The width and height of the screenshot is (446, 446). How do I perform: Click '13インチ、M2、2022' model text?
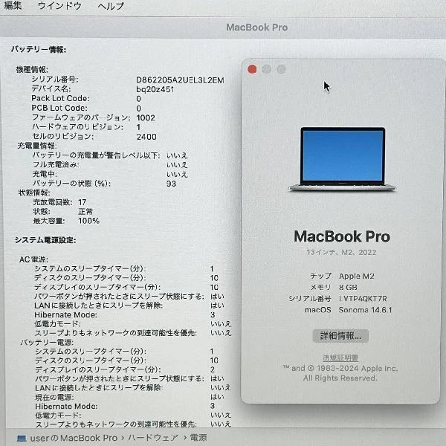pyautogui.click(x=341, y=252)
